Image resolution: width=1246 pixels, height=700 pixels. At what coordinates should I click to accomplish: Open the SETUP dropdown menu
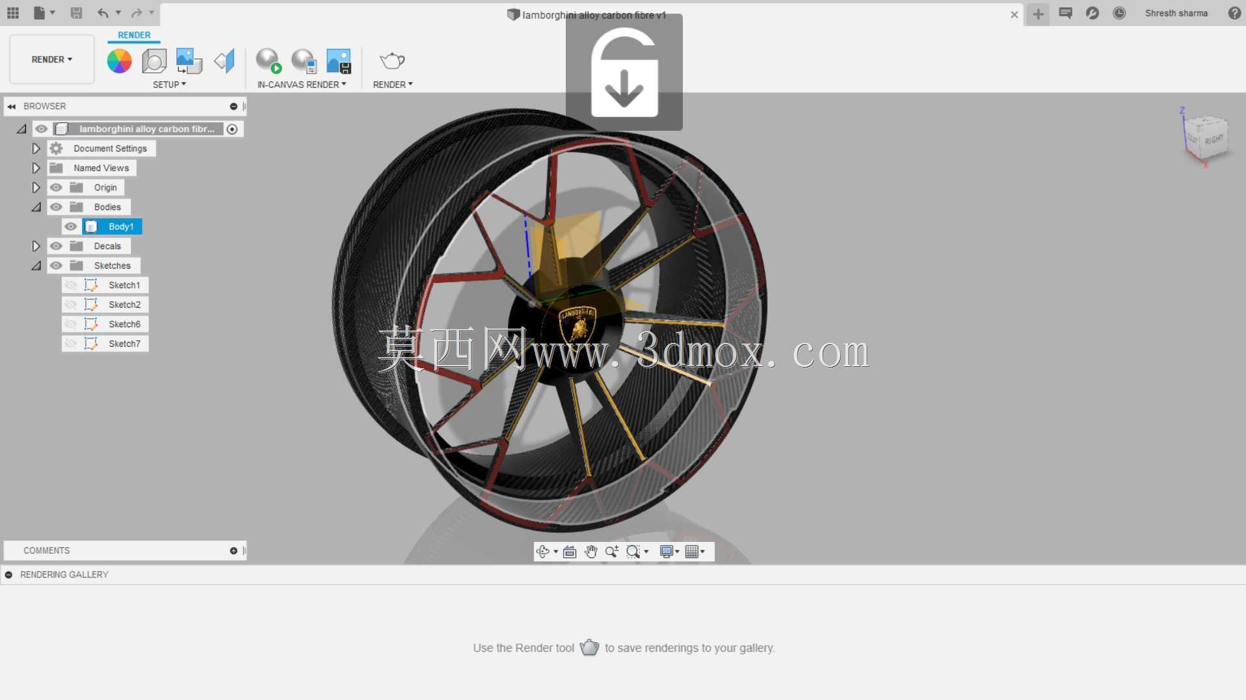[169, 85]
